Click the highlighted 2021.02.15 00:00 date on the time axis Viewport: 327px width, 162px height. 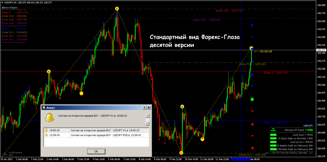241,159
